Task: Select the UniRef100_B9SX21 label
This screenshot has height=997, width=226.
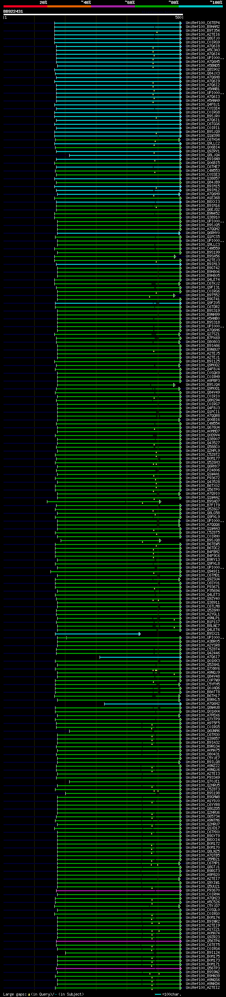Action: tap(203, 634)
